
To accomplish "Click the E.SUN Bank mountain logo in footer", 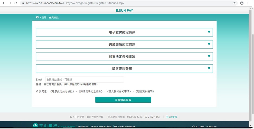I will click(35, 125).
